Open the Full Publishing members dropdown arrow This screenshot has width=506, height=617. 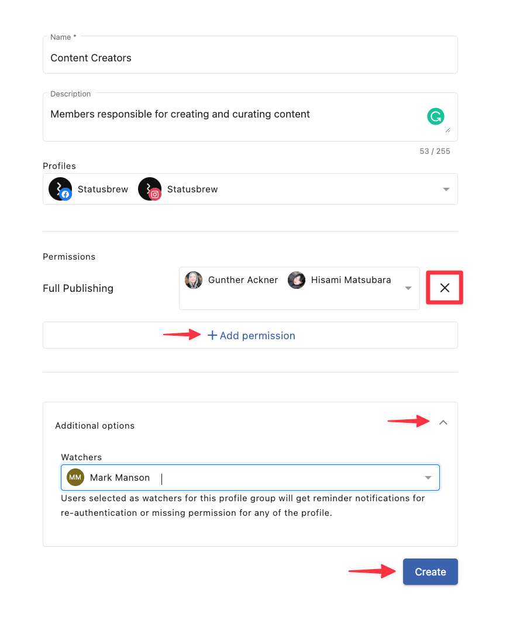coord(408,288)
